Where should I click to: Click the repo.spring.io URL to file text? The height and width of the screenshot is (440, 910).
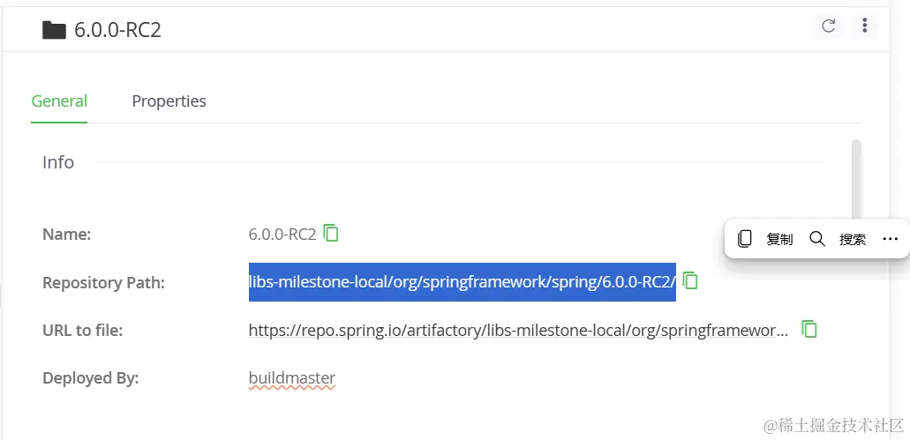(518, 331)
